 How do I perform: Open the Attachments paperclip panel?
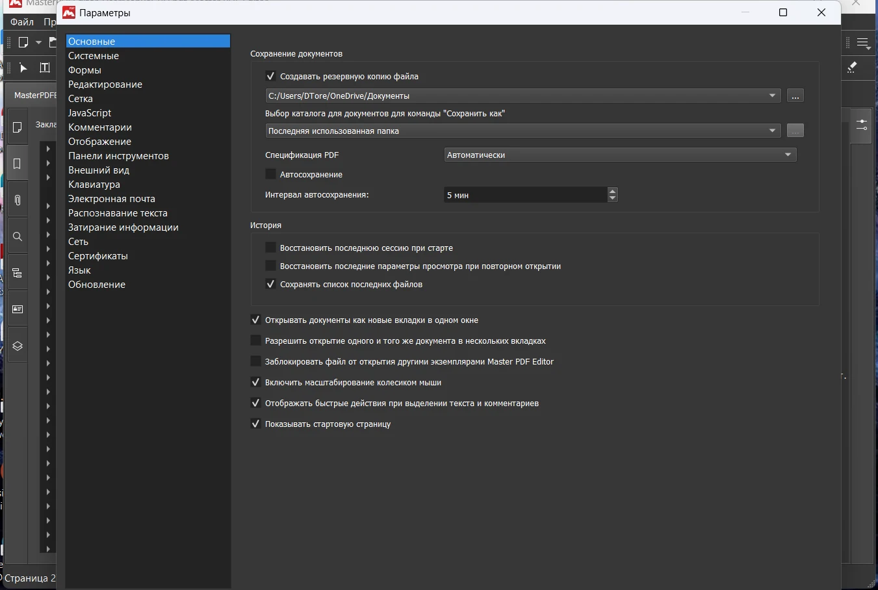pyautogui.click(x=17, y=200)
